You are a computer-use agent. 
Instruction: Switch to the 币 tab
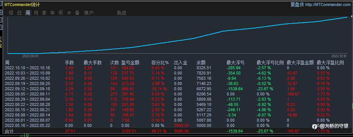click(61, 13)
